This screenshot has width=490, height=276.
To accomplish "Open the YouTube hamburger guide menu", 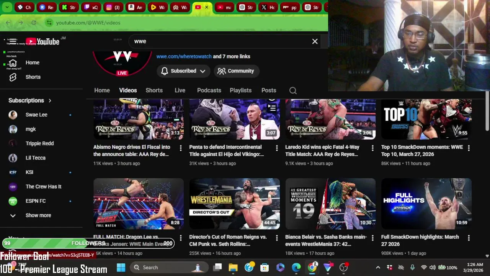I will click(13, 41).
